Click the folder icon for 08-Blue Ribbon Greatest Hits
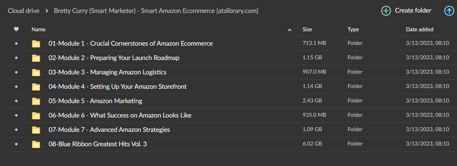Viewport: 457px width, 166px height. click(36, 144)
